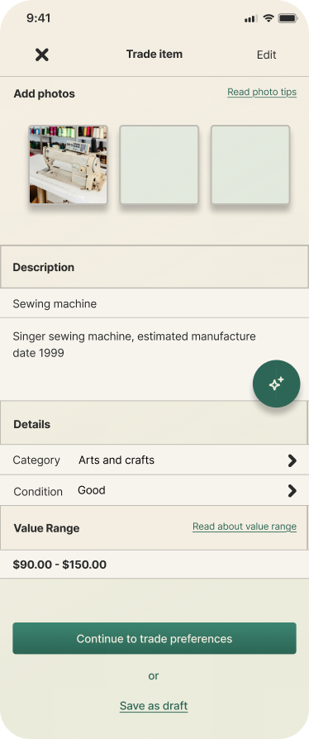The height and width of the screenshot is (739, 309).
Task: Tap the green sparkle AI assist button
Action: click(277, 384)
